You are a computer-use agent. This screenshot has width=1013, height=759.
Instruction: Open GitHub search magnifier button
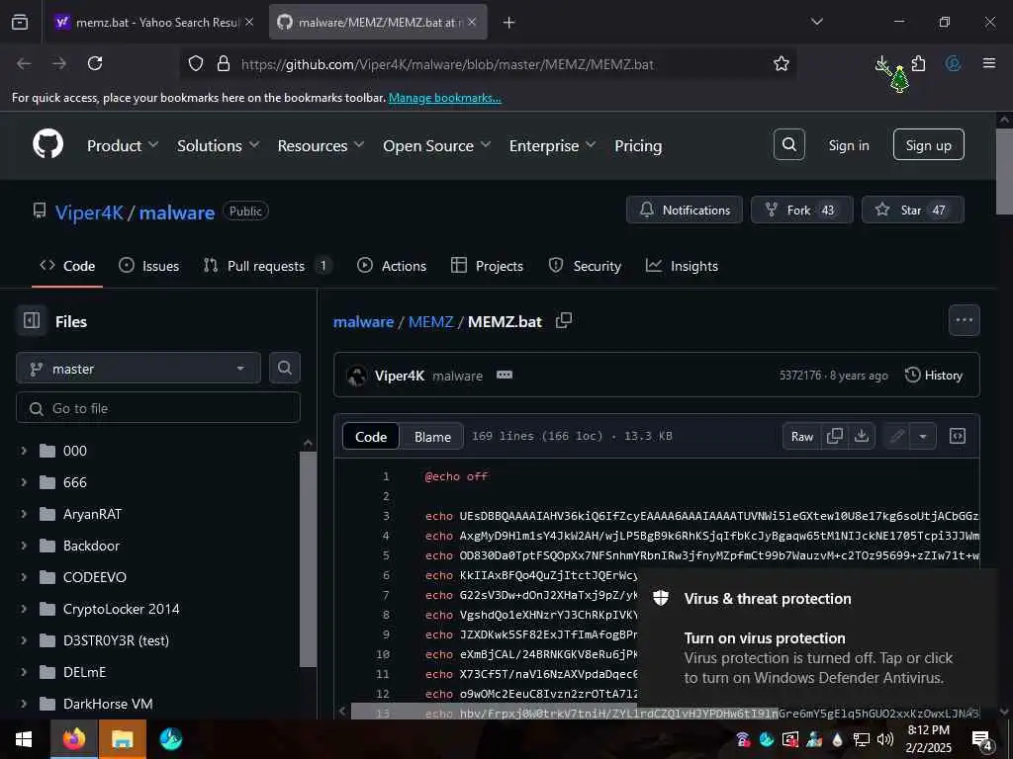pyautogui.click(x=788, y=144)
